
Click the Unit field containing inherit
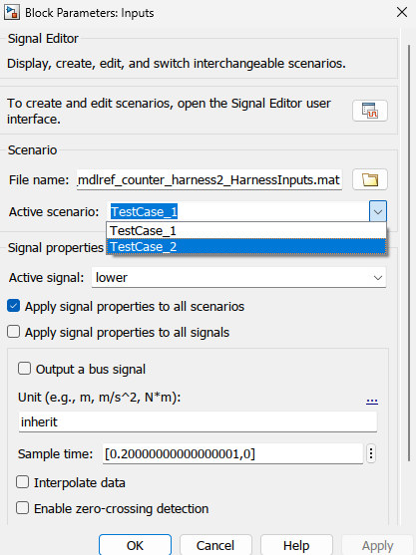point(198,421)
